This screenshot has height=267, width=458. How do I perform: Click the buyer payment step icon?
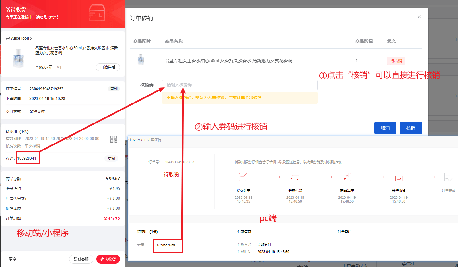point(295,177)
